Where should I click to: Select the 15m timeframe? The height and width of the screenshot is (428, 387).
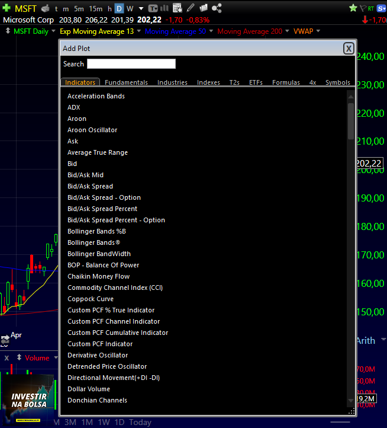point(96,9)
